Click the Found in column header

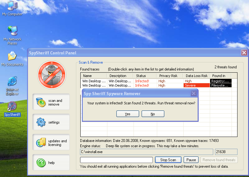click(x=223, y=76)
